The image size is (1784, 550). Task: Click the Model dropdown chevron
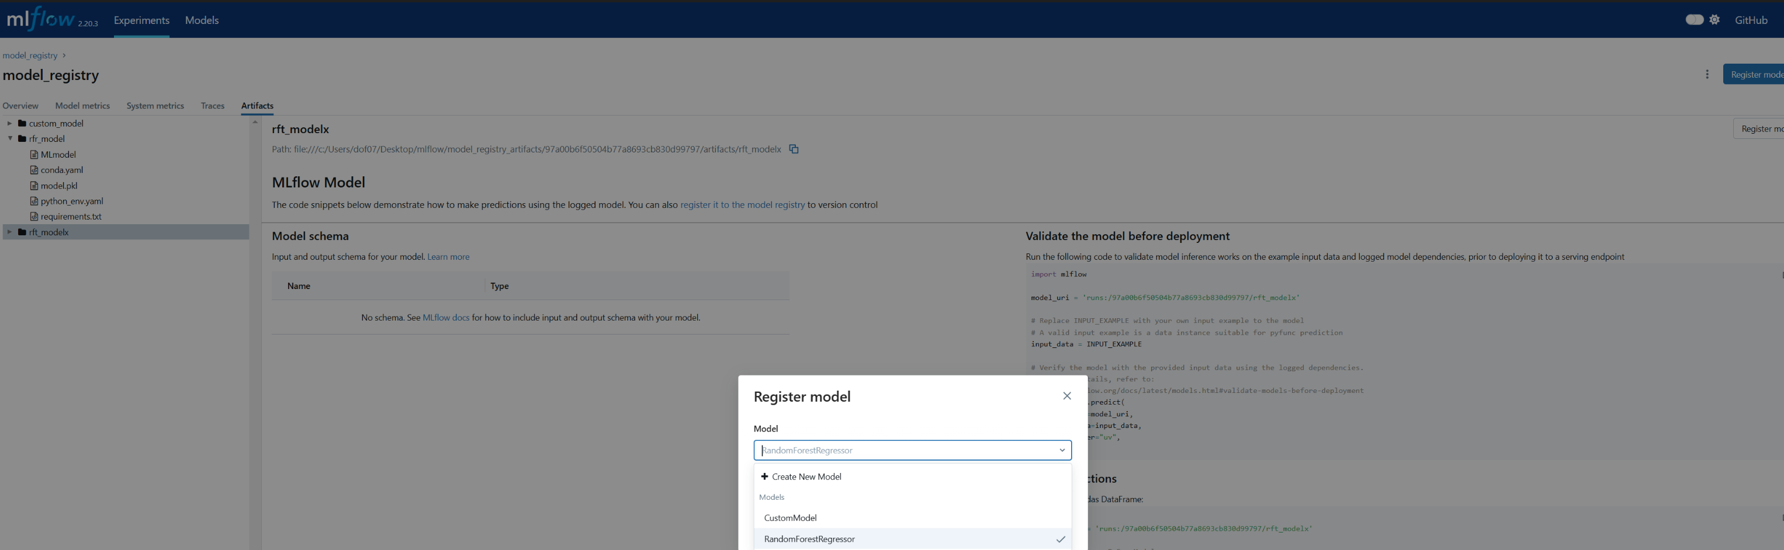pyautogui.click(x=1062, y=450)
